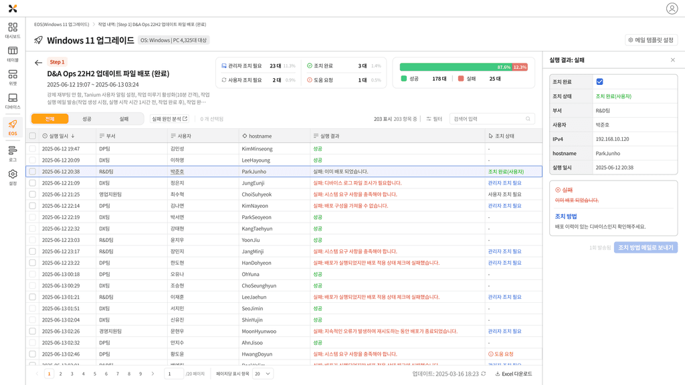Toggle the select-all header checkbox
685x385 pixels.
point(32,136)
